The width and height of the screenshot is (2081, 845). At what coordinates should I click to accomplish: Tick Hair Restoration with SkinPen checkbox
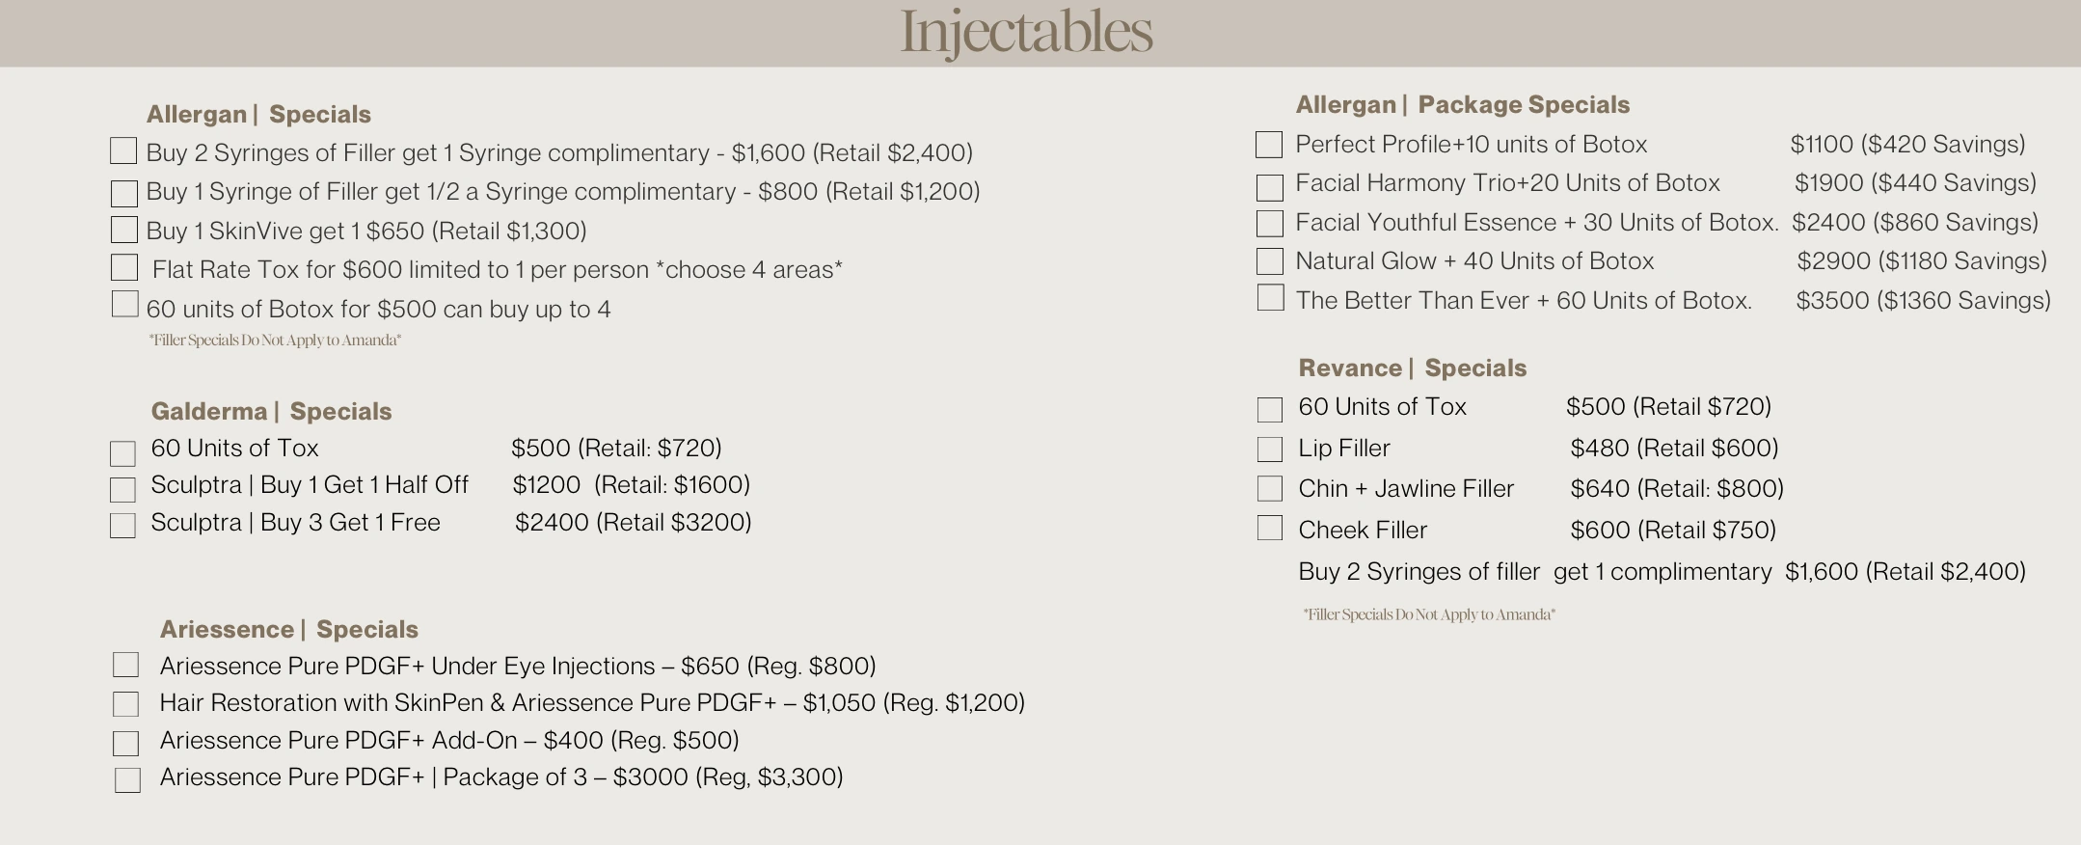(x=125, y=704)
